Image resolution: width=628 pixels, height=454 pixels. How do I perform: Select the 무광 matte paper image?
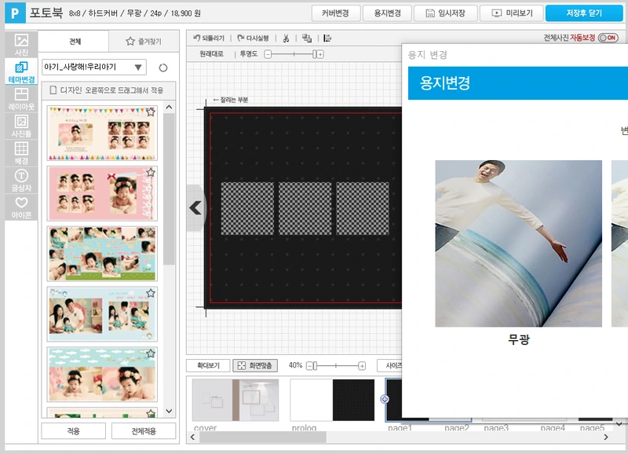519,243
